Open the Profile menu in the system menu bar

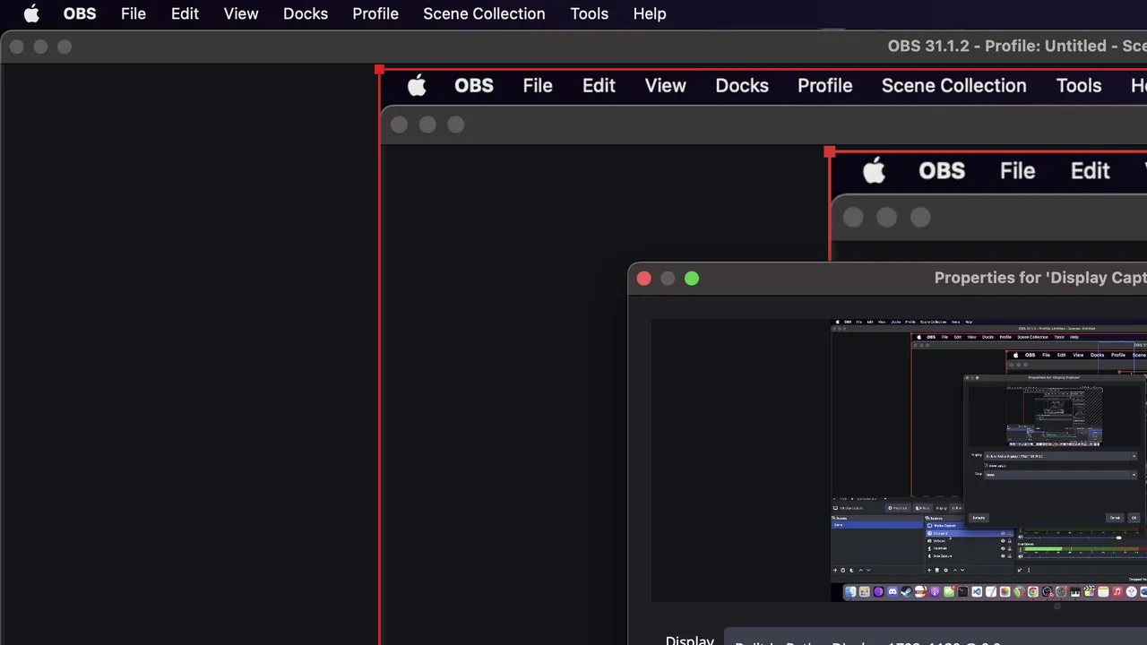point(375,13)
